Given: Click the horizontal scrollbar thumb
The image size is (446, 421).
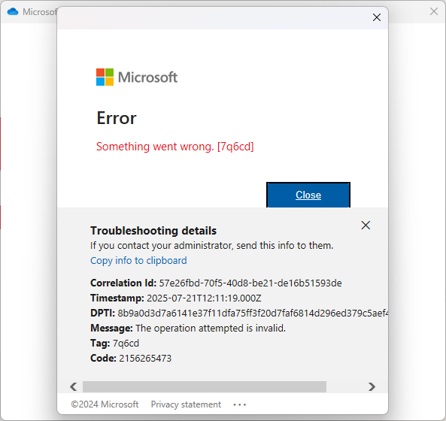Looking at the screenshot, I should (205, 386).
